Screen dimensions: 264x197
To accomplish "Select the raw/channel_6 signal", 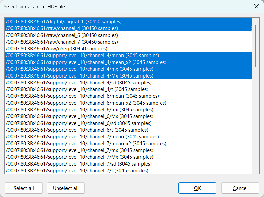I will pyautogui.click(x=62, y=35).
